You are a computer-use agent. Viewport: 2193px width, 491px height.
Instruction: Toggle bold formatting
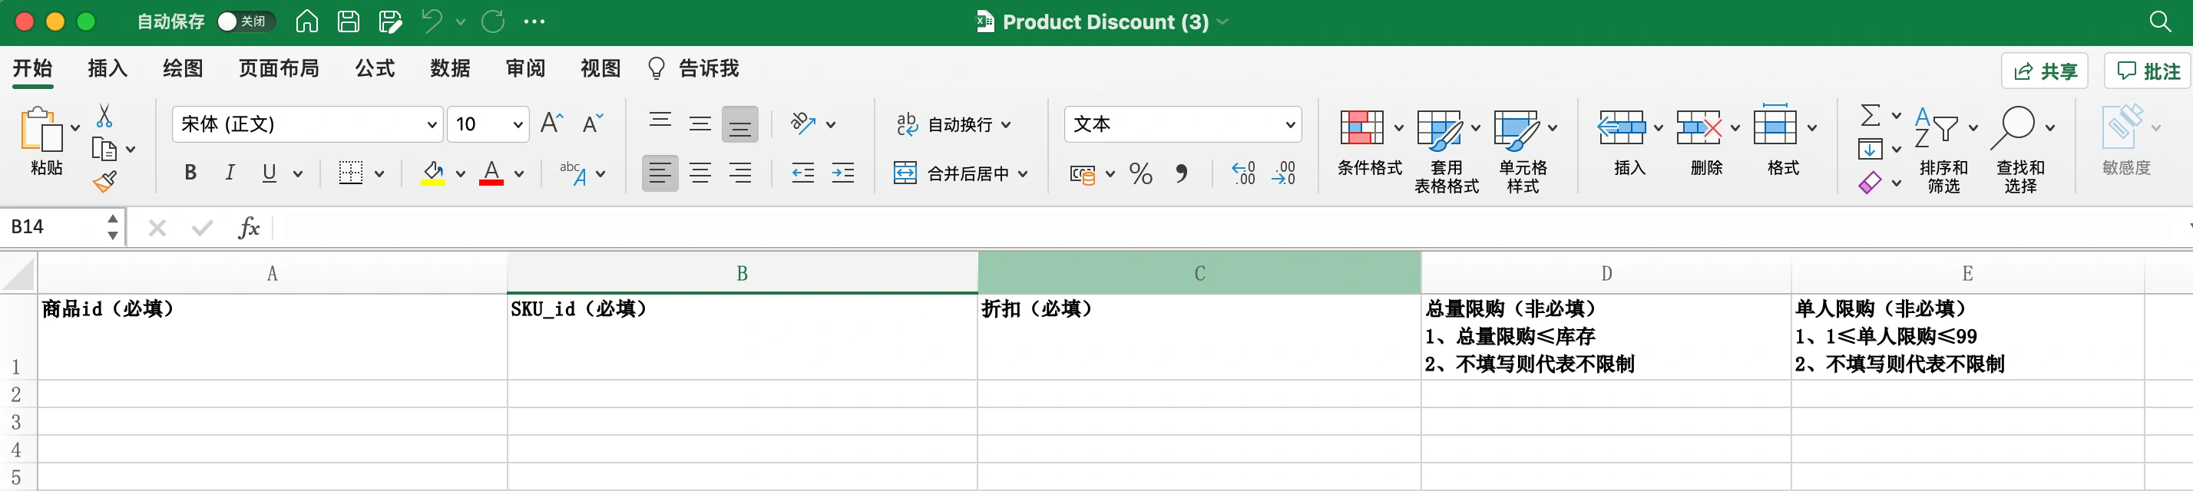pos(190,173)
